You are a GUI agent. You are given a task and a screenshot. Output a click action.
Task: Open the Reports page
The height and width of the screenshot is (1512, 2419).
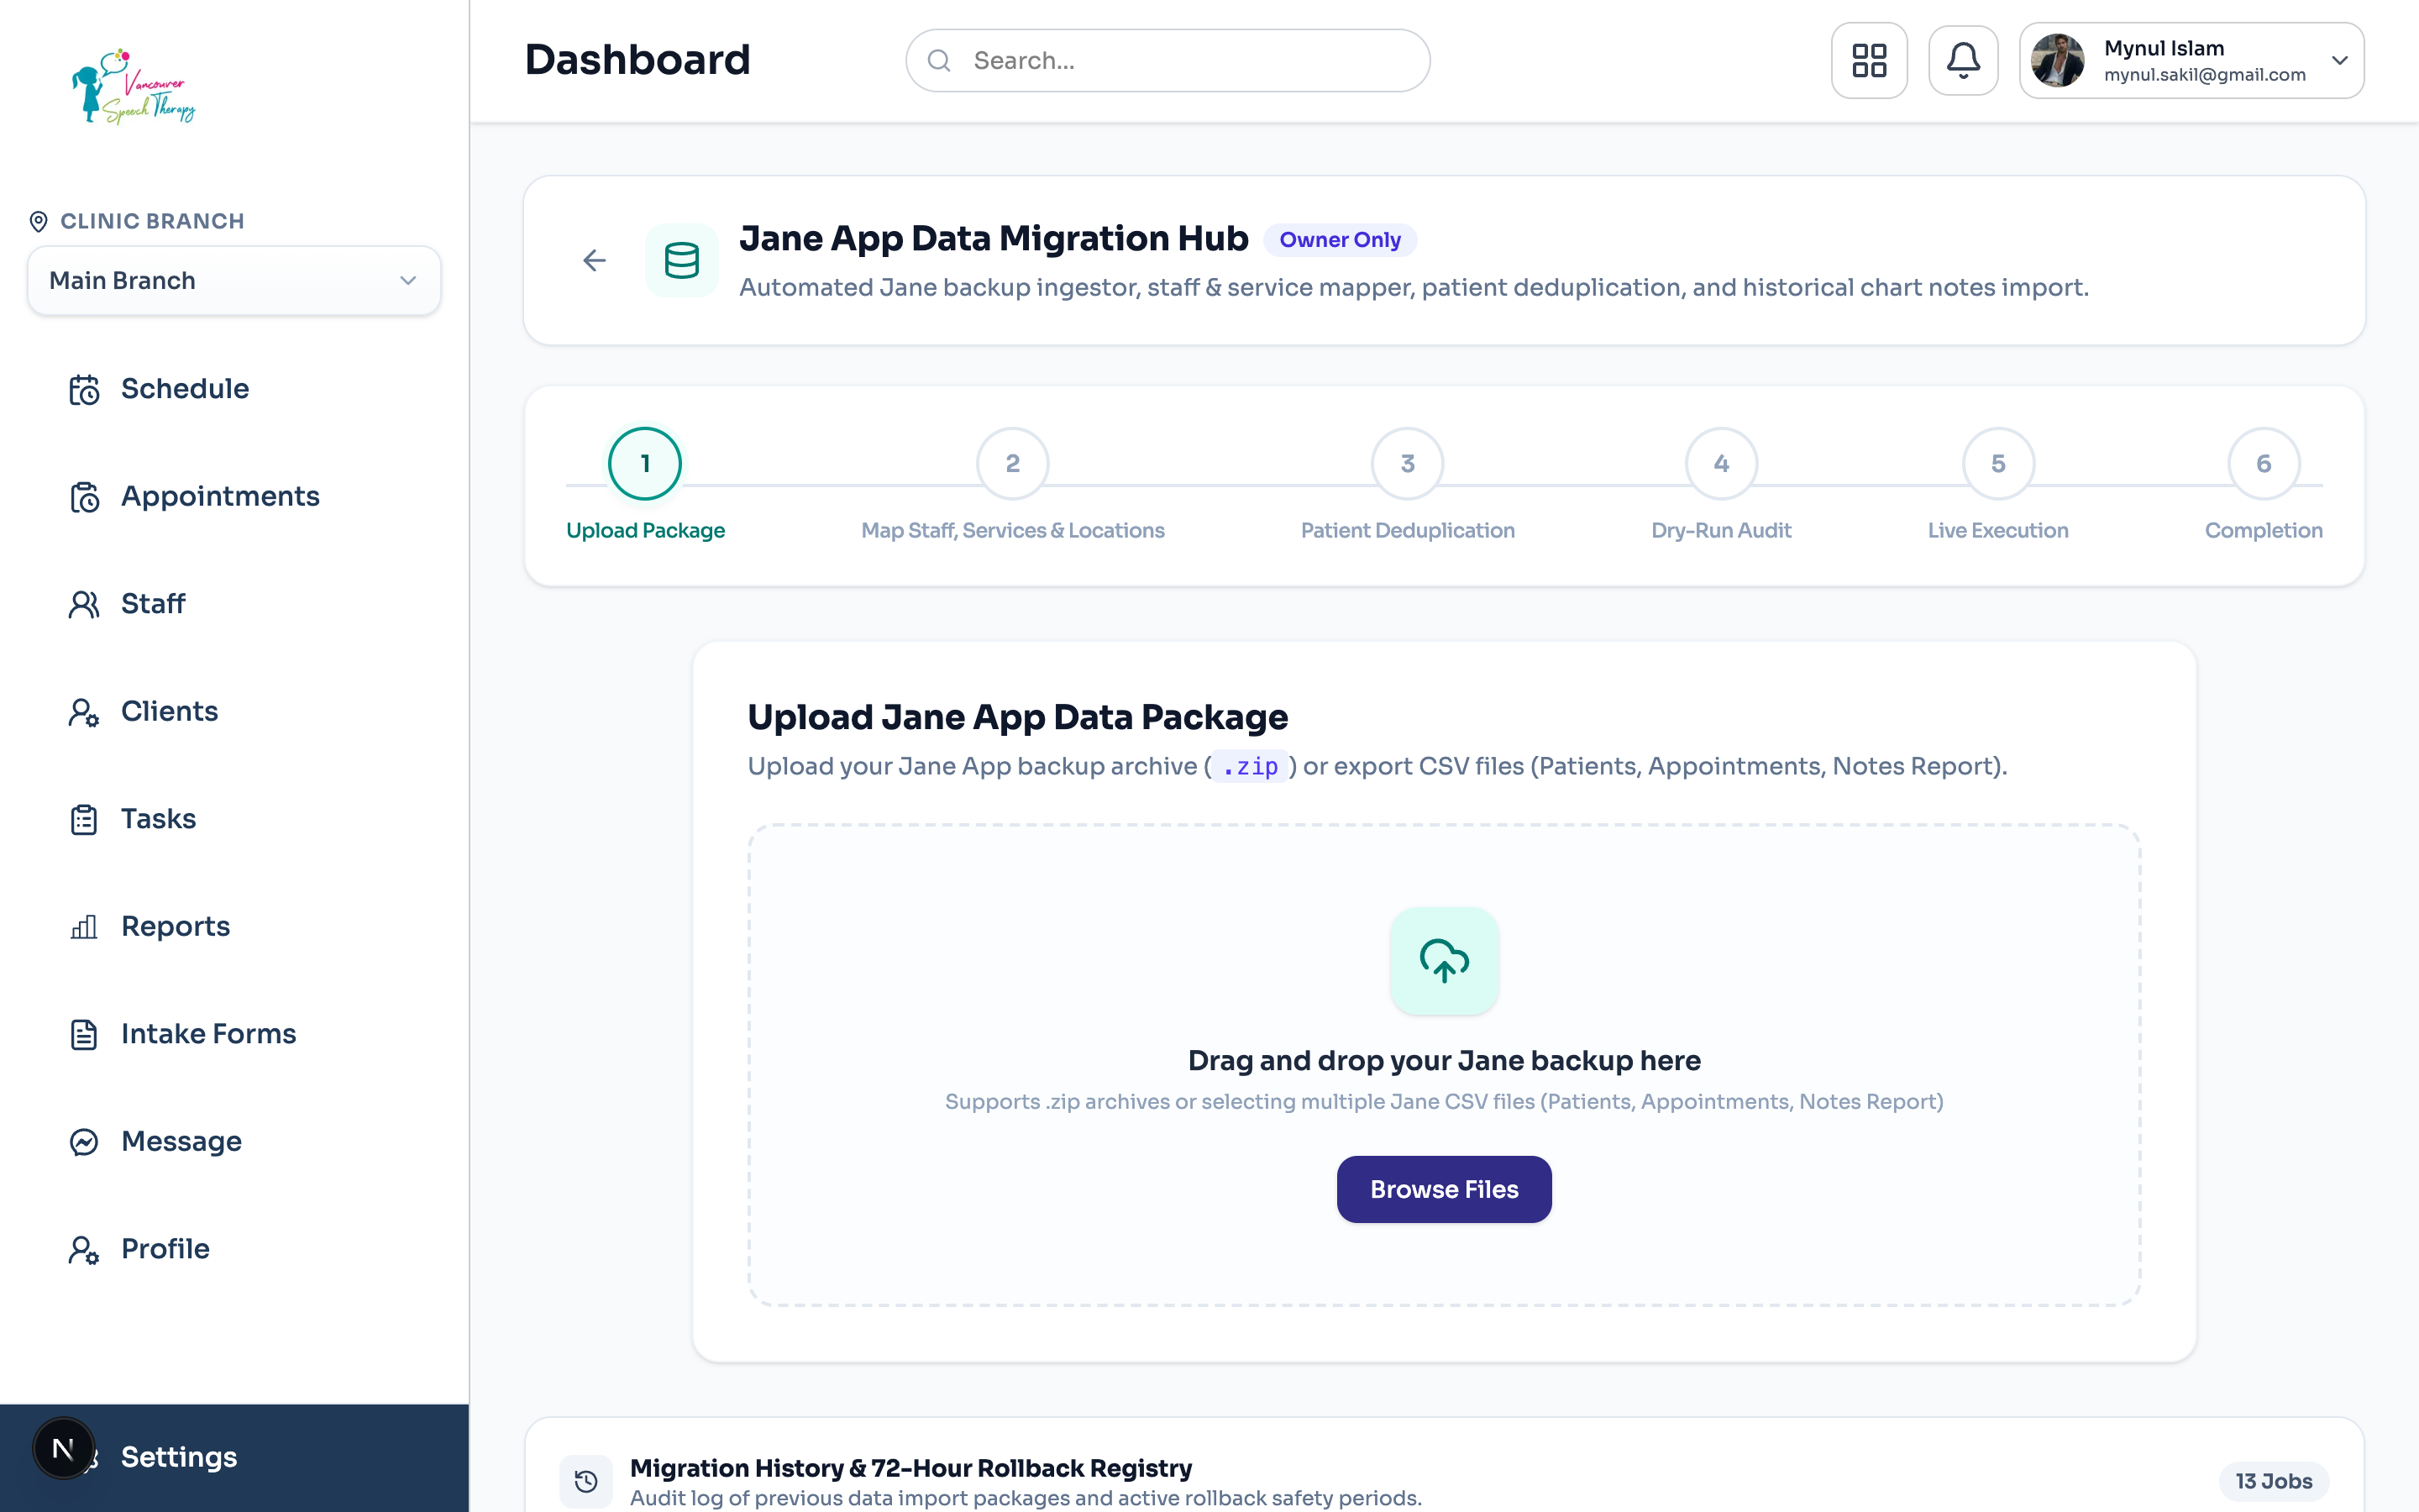(x=175, y=927)
